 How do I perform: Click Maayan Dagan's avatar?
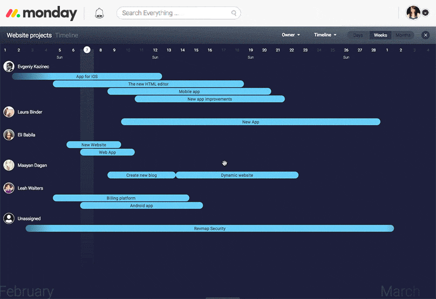pyautogui.click(x=9, y=165)
